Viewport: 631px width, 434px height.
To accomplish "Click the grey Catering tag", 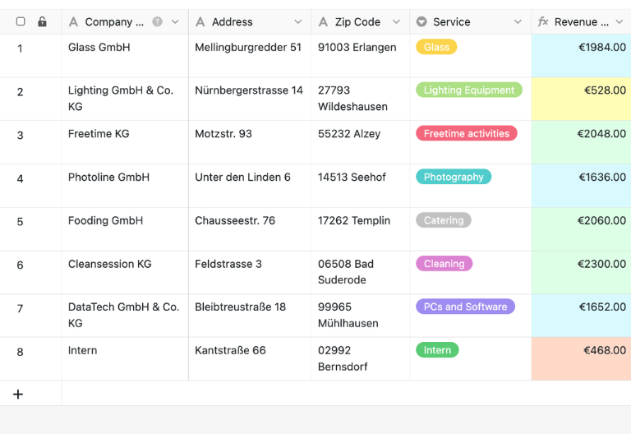I will click(x=444, y=220).
